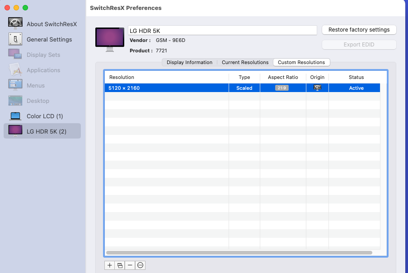Click the Desktop label in sidebar

pos(38,101)
